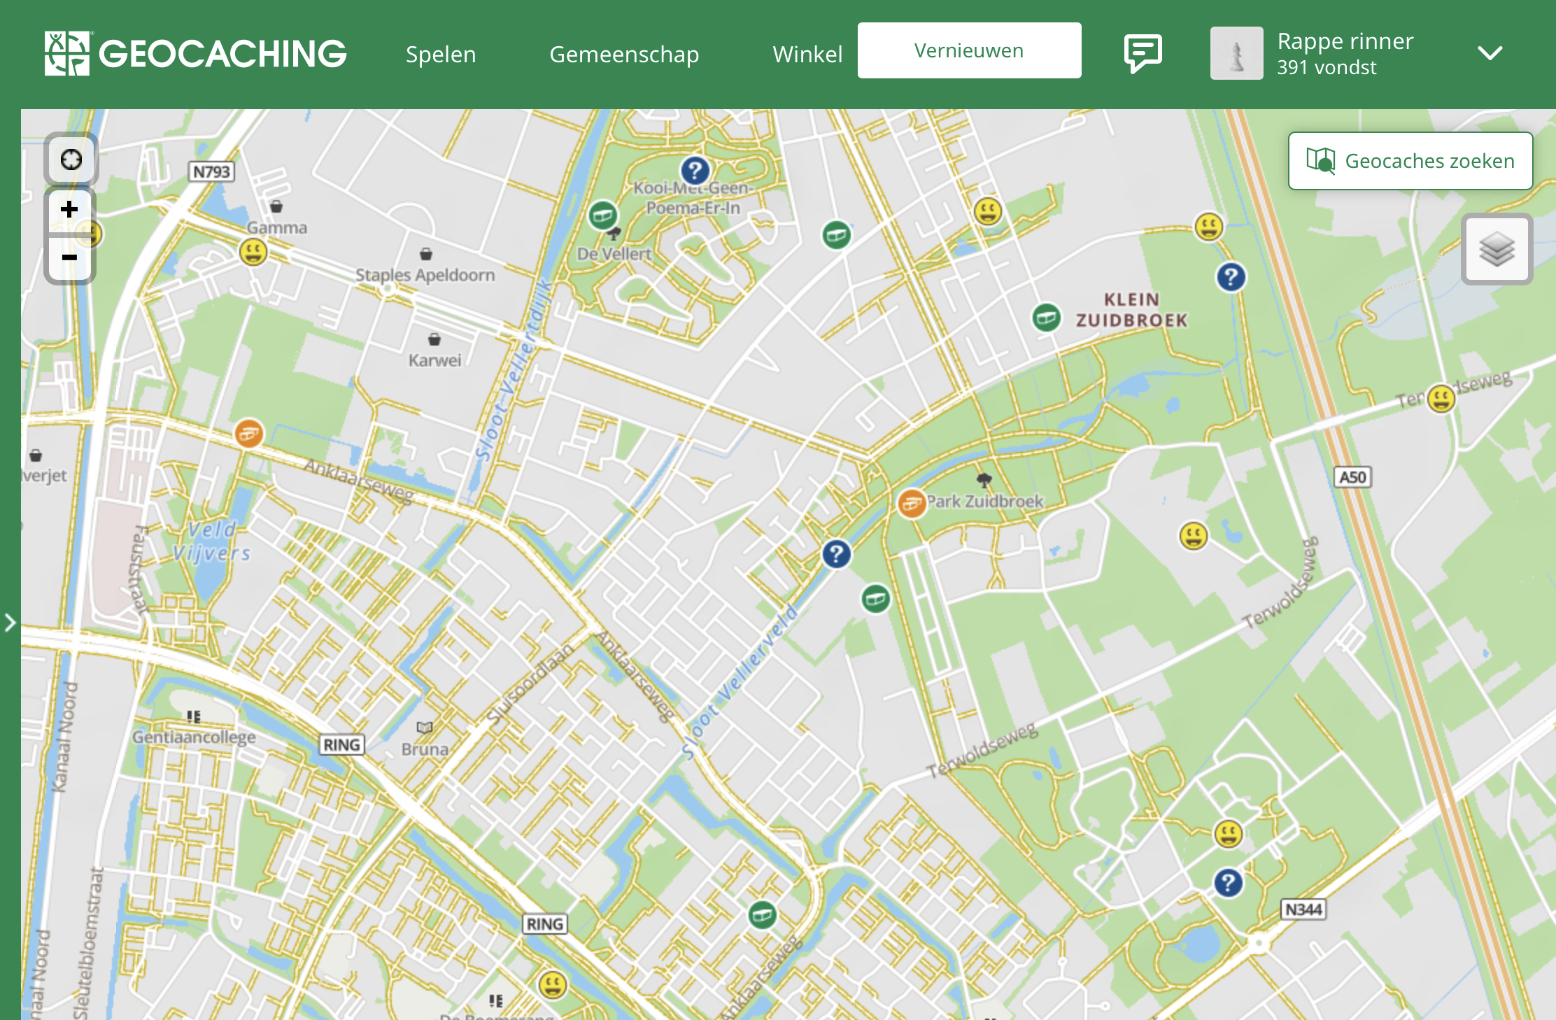
Task: Click the Klein Zuidbroek district label
Action: [1131, 310]
